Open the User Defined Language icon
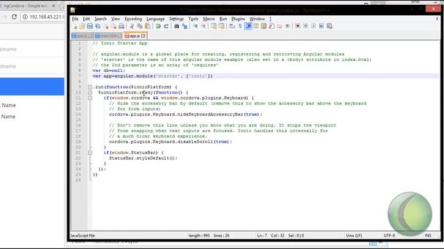This screenshot has height=249, width=444. pos(256,26)
